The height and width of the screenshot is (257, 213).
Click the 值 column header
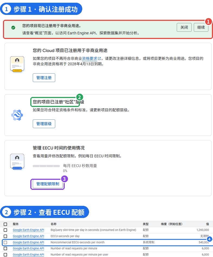point(207,224)
